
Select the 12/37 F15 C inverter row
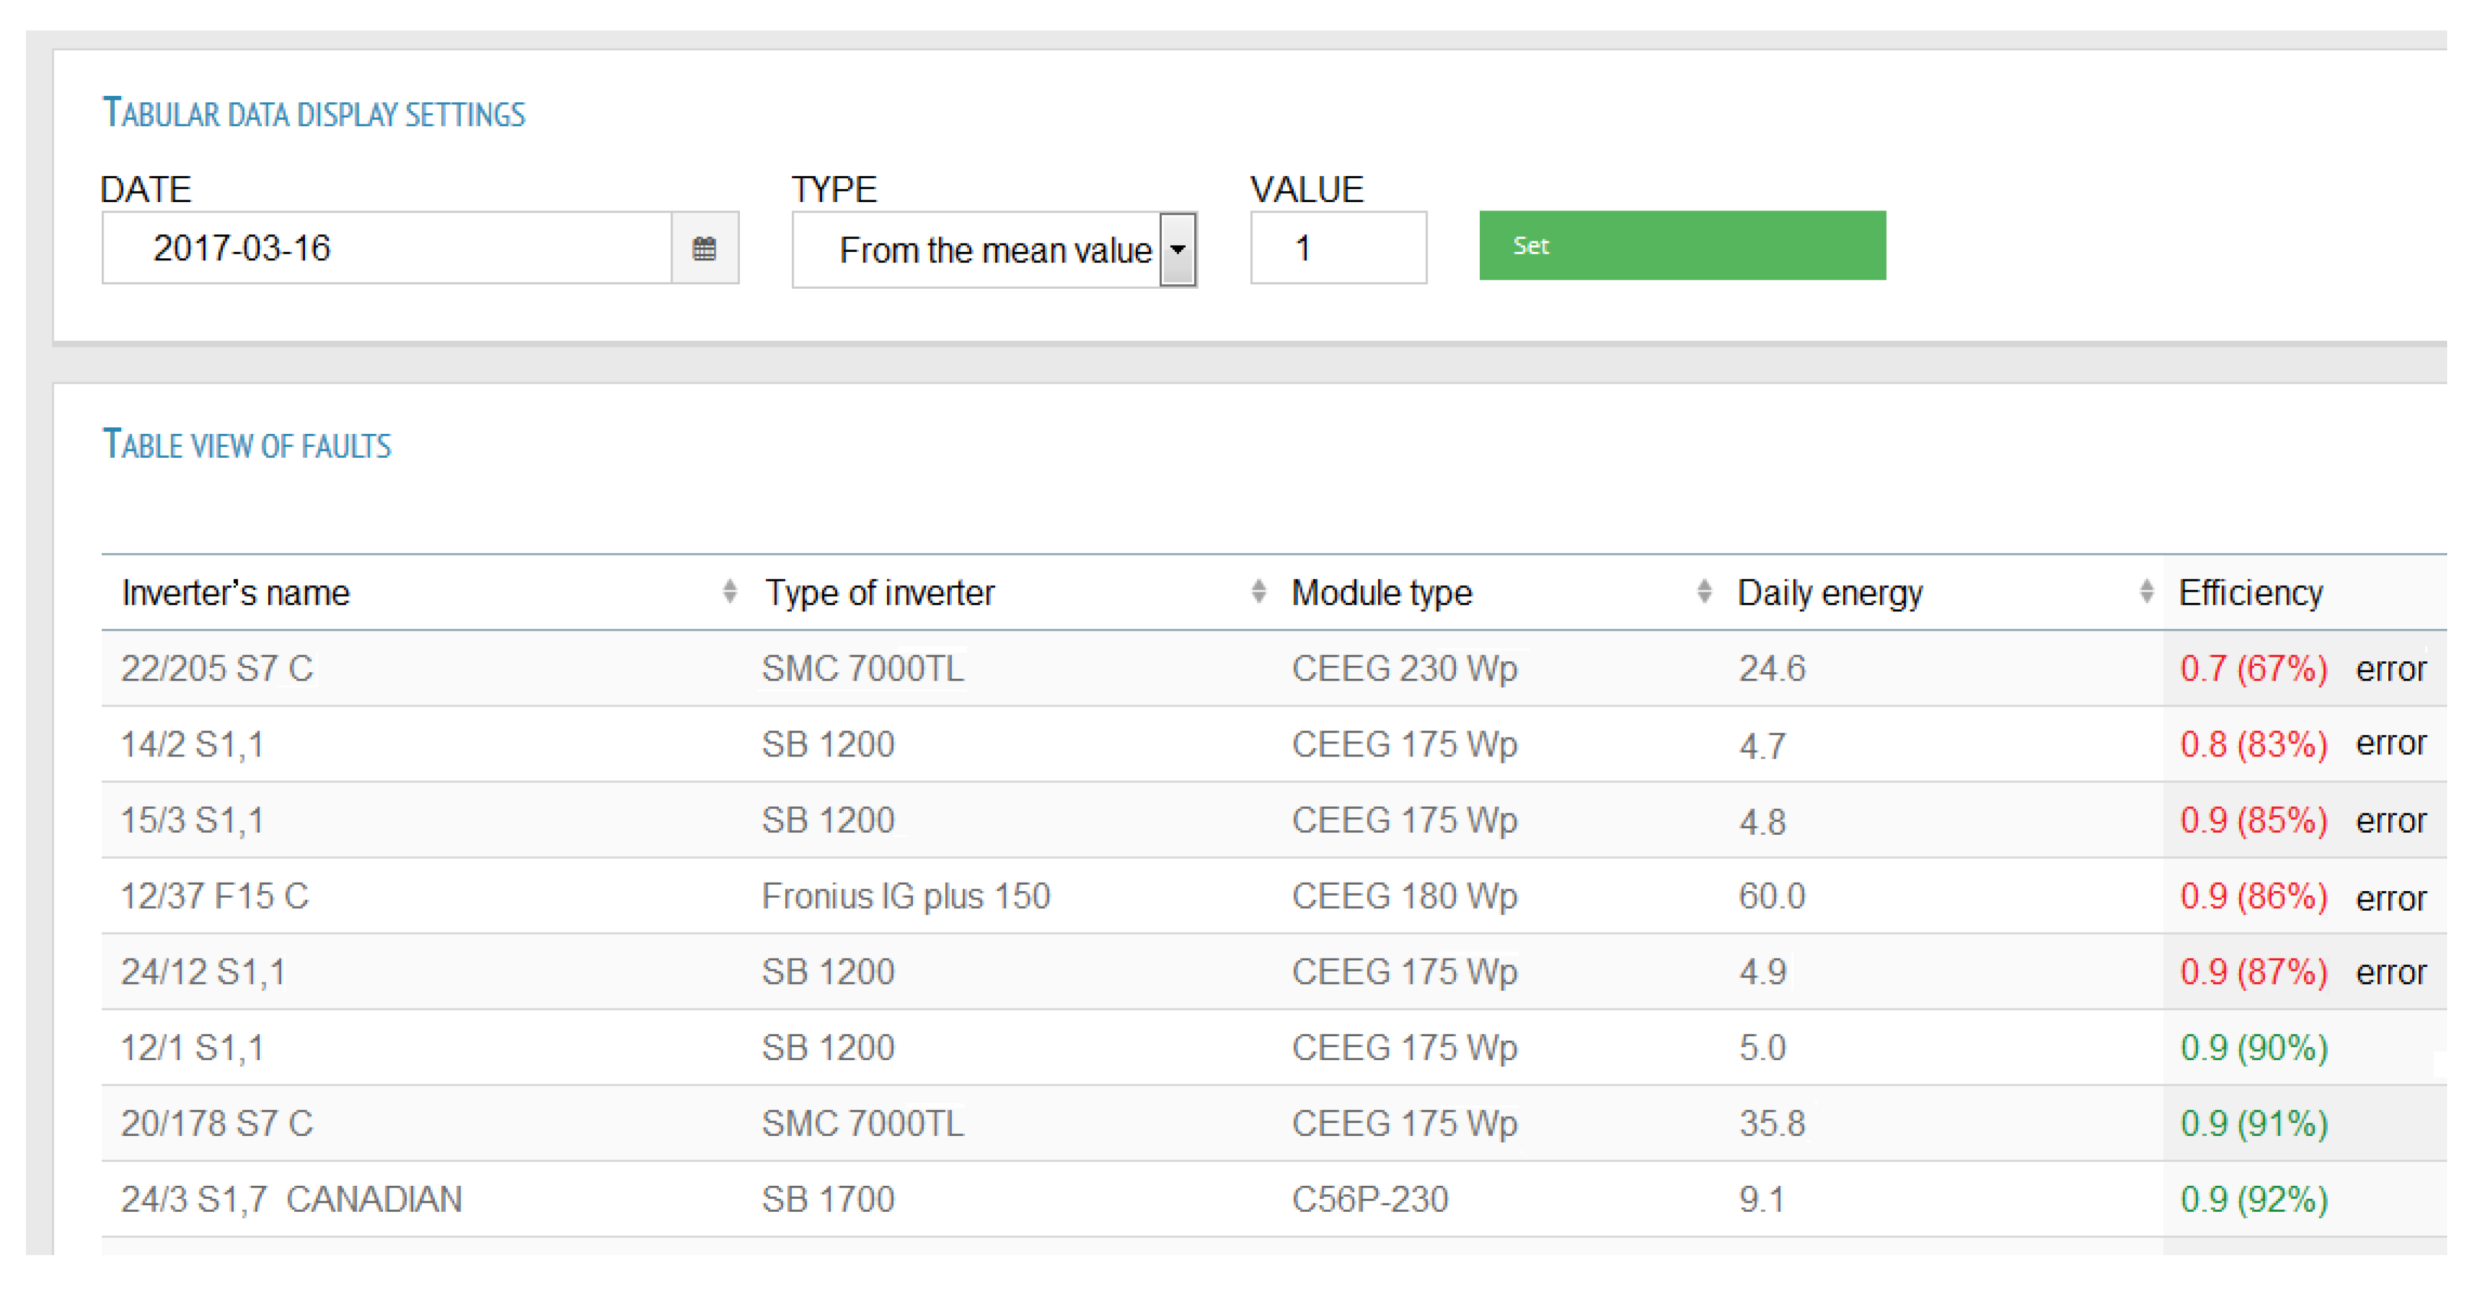(214, 896)
